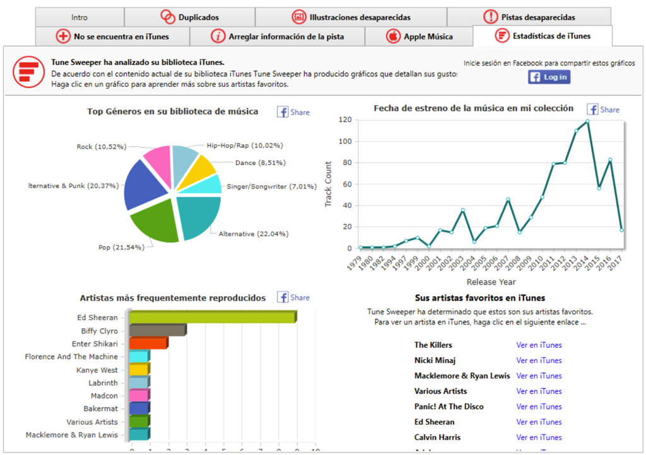
Task: View Calvin Harris in iTunes
Action: click(539, 437)
